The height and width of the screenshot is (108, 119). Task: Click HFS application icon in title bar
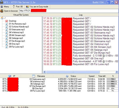pyautogui.click(x=2, y=2)
